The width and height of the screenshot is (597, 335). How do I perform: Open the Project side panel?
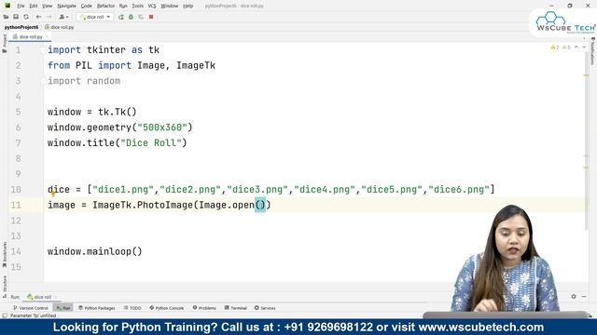(5, 44)
